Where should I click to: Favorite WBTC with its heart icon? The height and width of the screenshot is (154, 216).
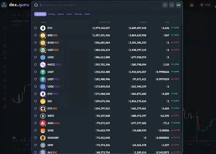[36, 116]
